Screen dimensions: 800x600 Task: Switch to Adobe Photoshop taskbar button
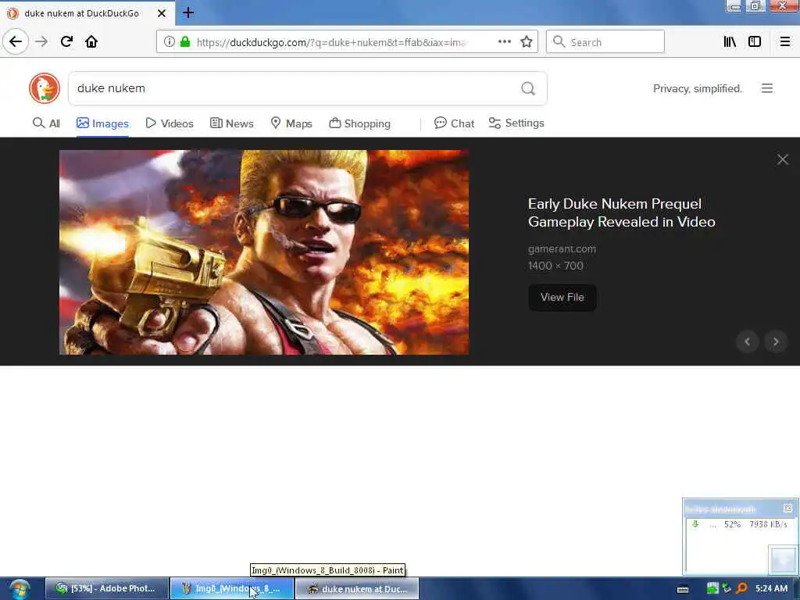pos(106,588)
